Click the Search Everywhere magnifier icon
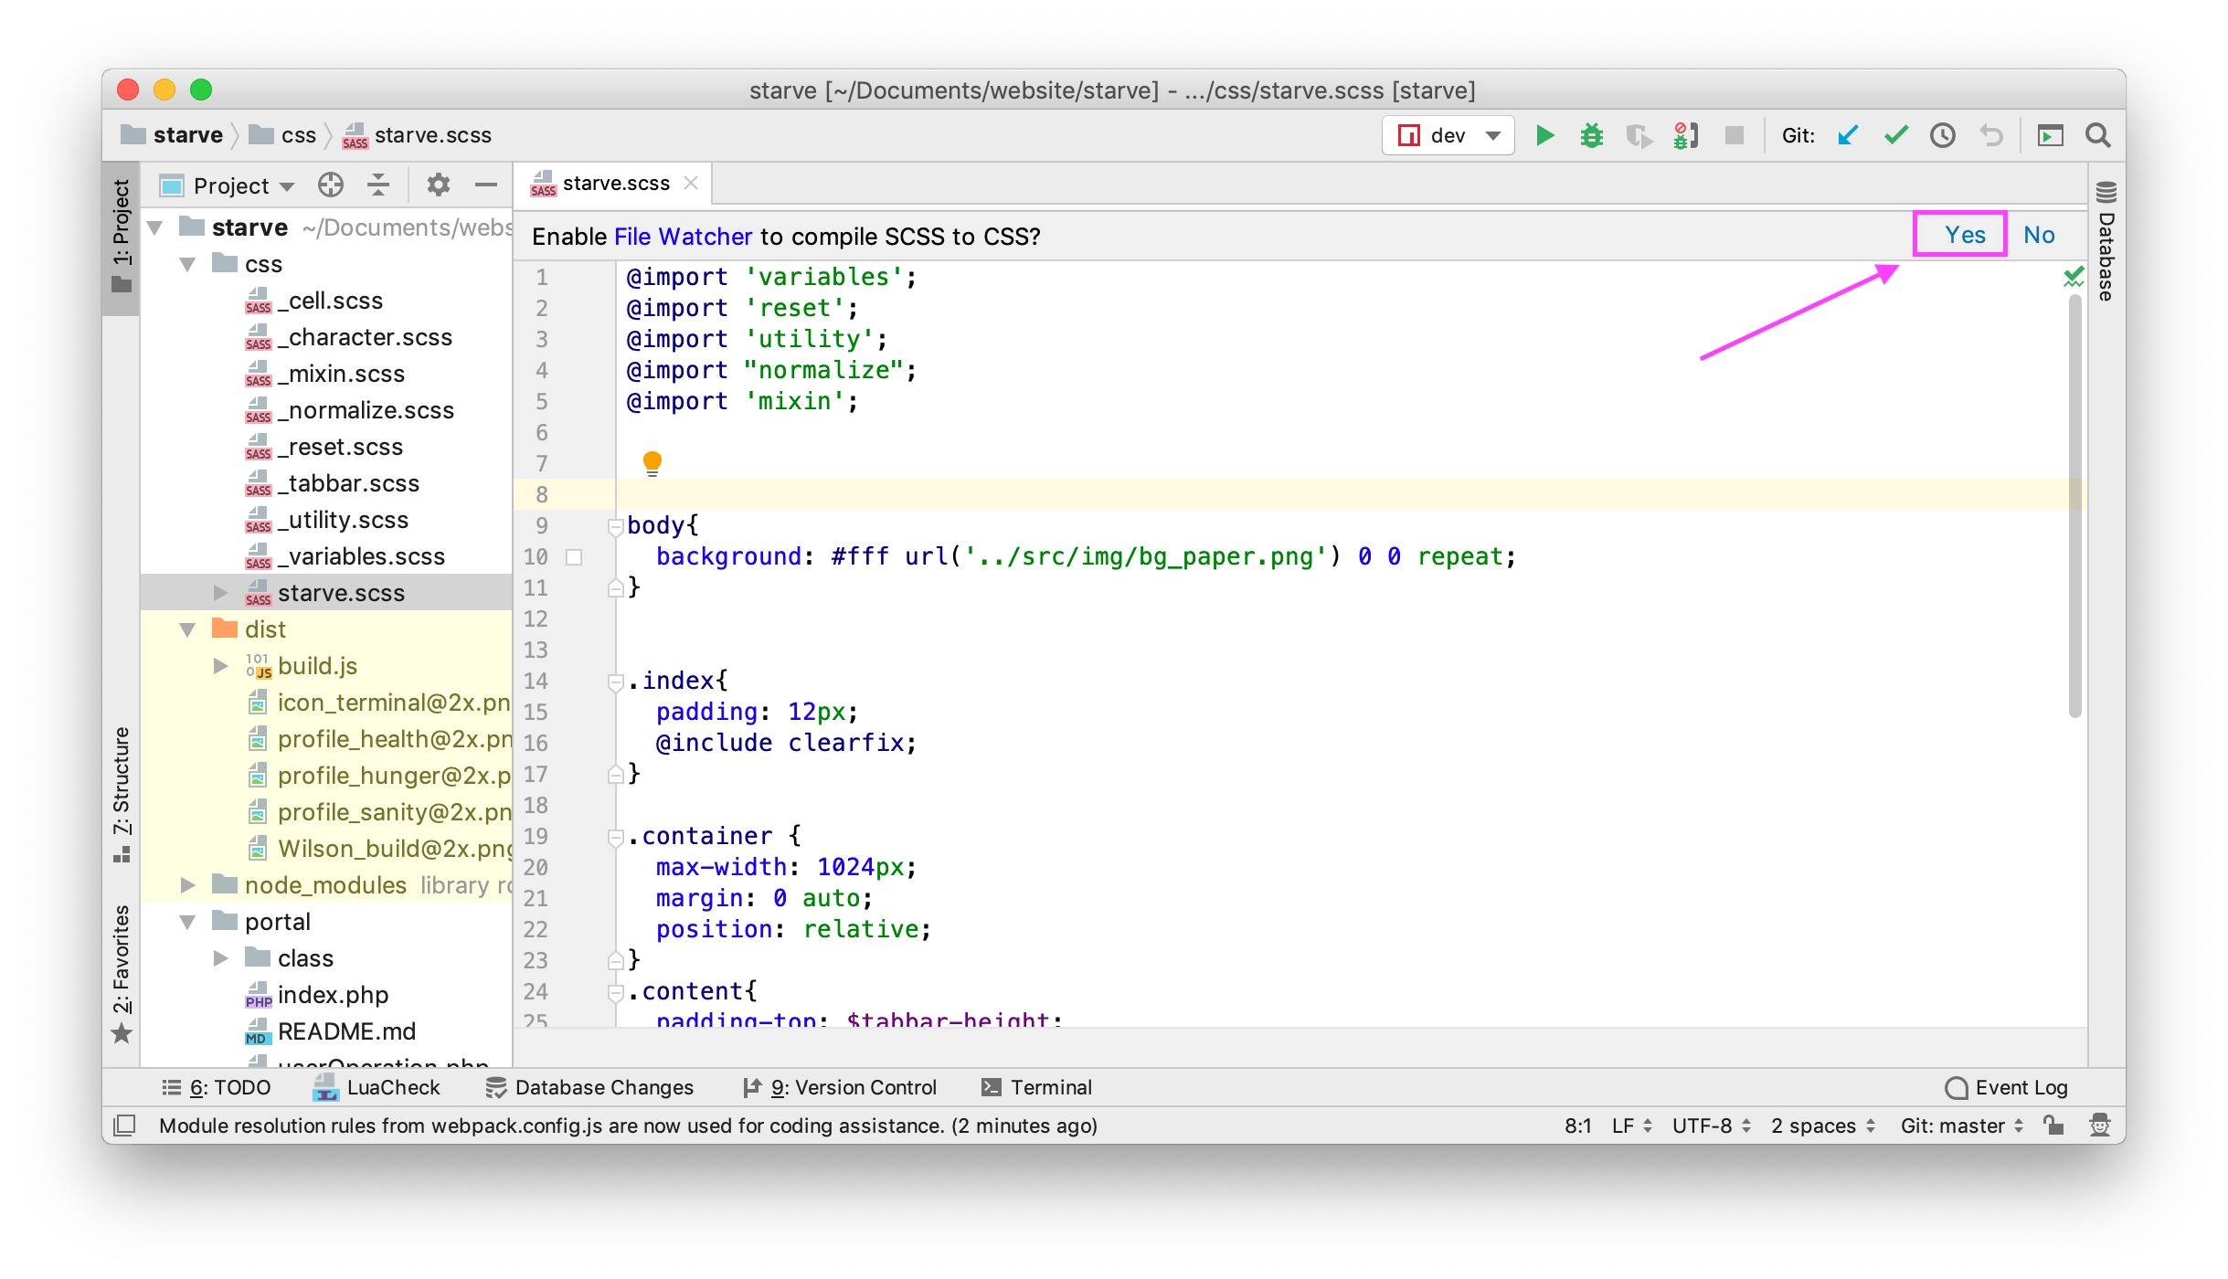The width and height of the screenshot is (2228, 1279). point(2097,136)
